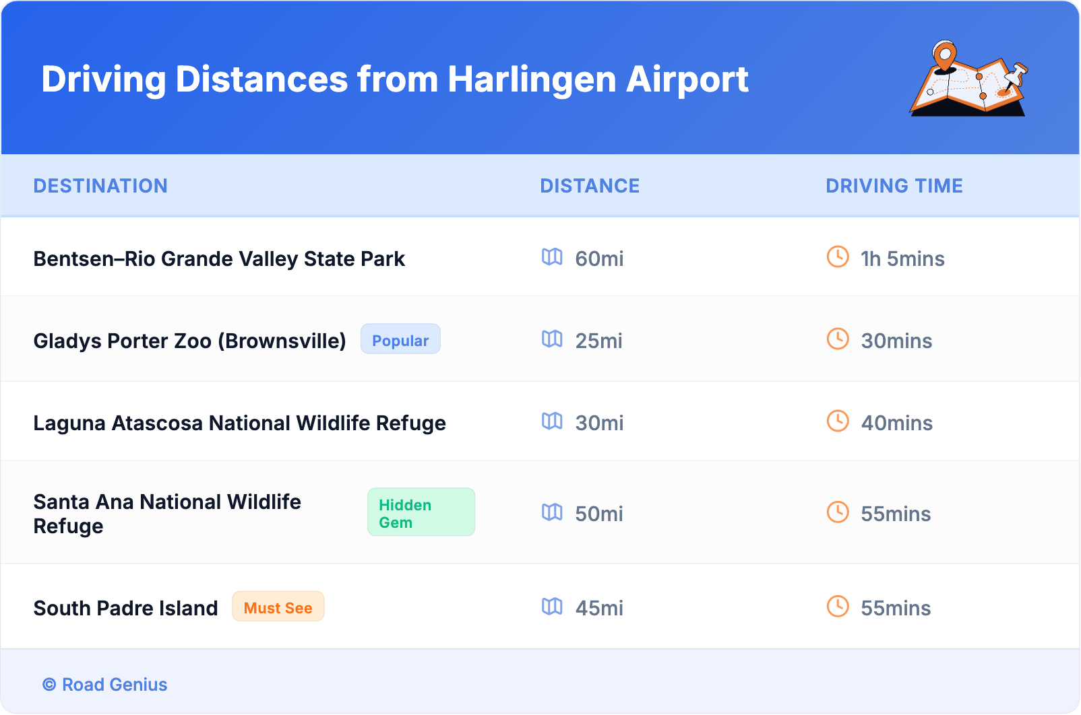Click the clock icon in South Padre row
The image size is (1081, 715).
point(838,606)
